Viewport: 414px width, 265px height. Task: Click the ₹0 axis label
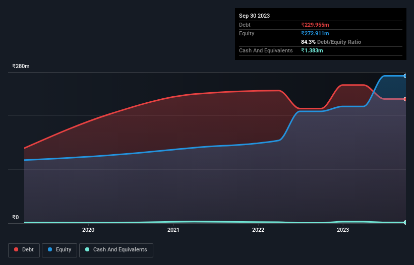[x=16, y=217]
